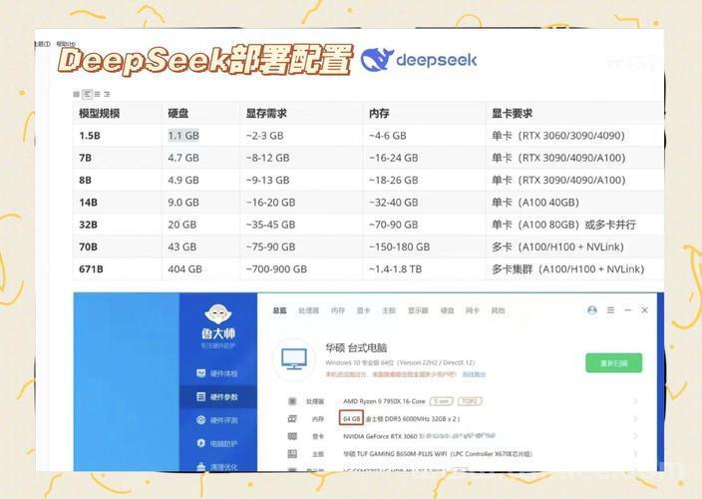Viewport: 702px width, 499px height.
Task: Click the desktop computer monitor icon
Action: pos(294,359)
